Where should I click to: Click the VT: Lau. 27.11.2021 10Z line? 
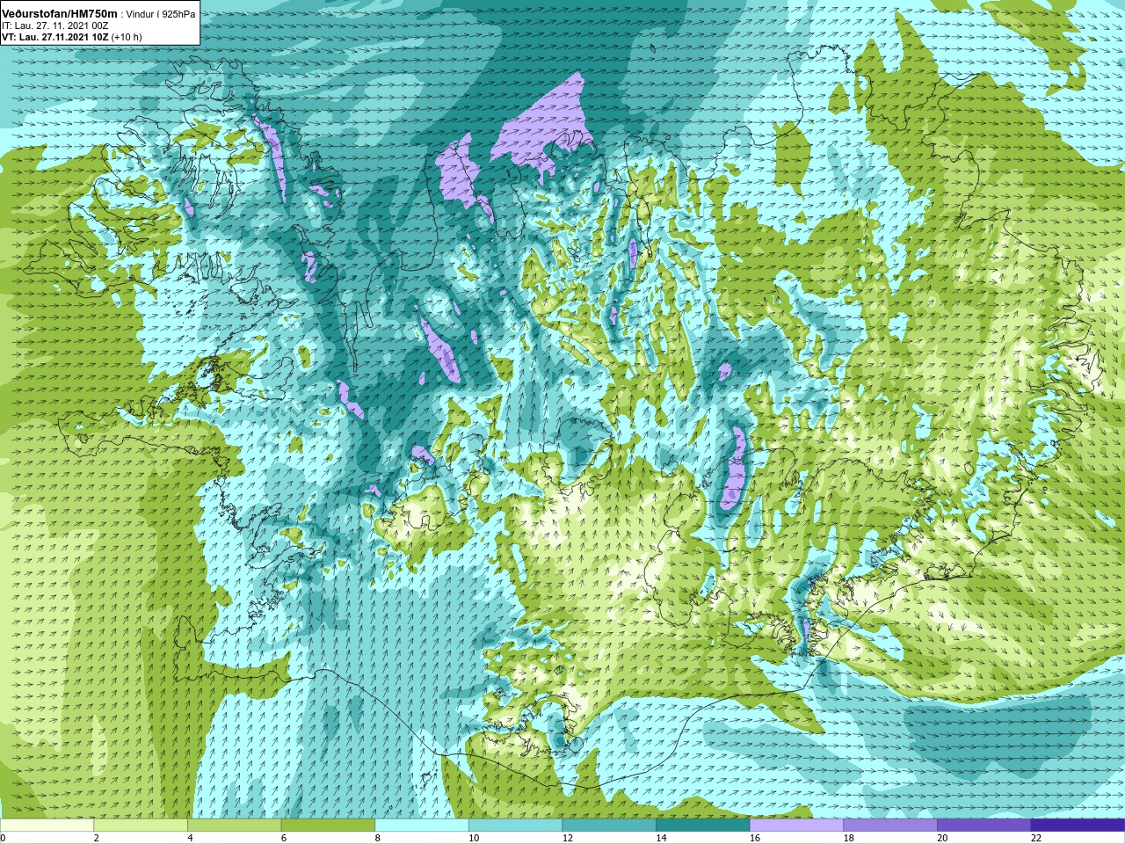[x=54, y=37]
